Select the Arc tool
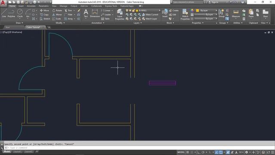The width and height of the screenshot is (275, 155). (27, 13)
